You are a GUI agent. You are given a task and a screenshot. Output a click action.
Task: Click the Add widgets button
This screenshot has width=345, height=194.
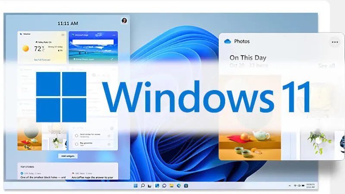click(x=68, y=156)
